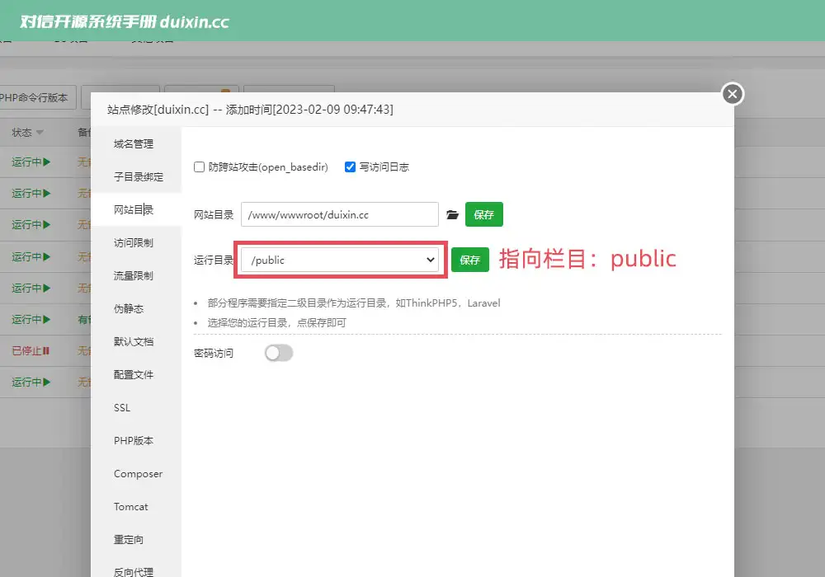Screen dimensions: 825x577
Task: Uncheck the write access log checkbox
Action: click(x=350, y=167)
